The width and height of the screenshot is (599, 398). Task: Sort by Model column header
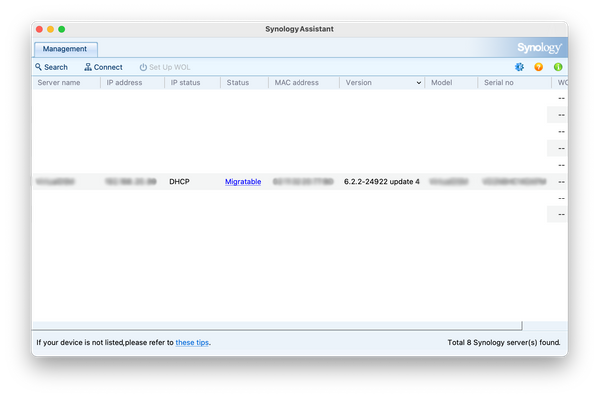pos(451,83)
